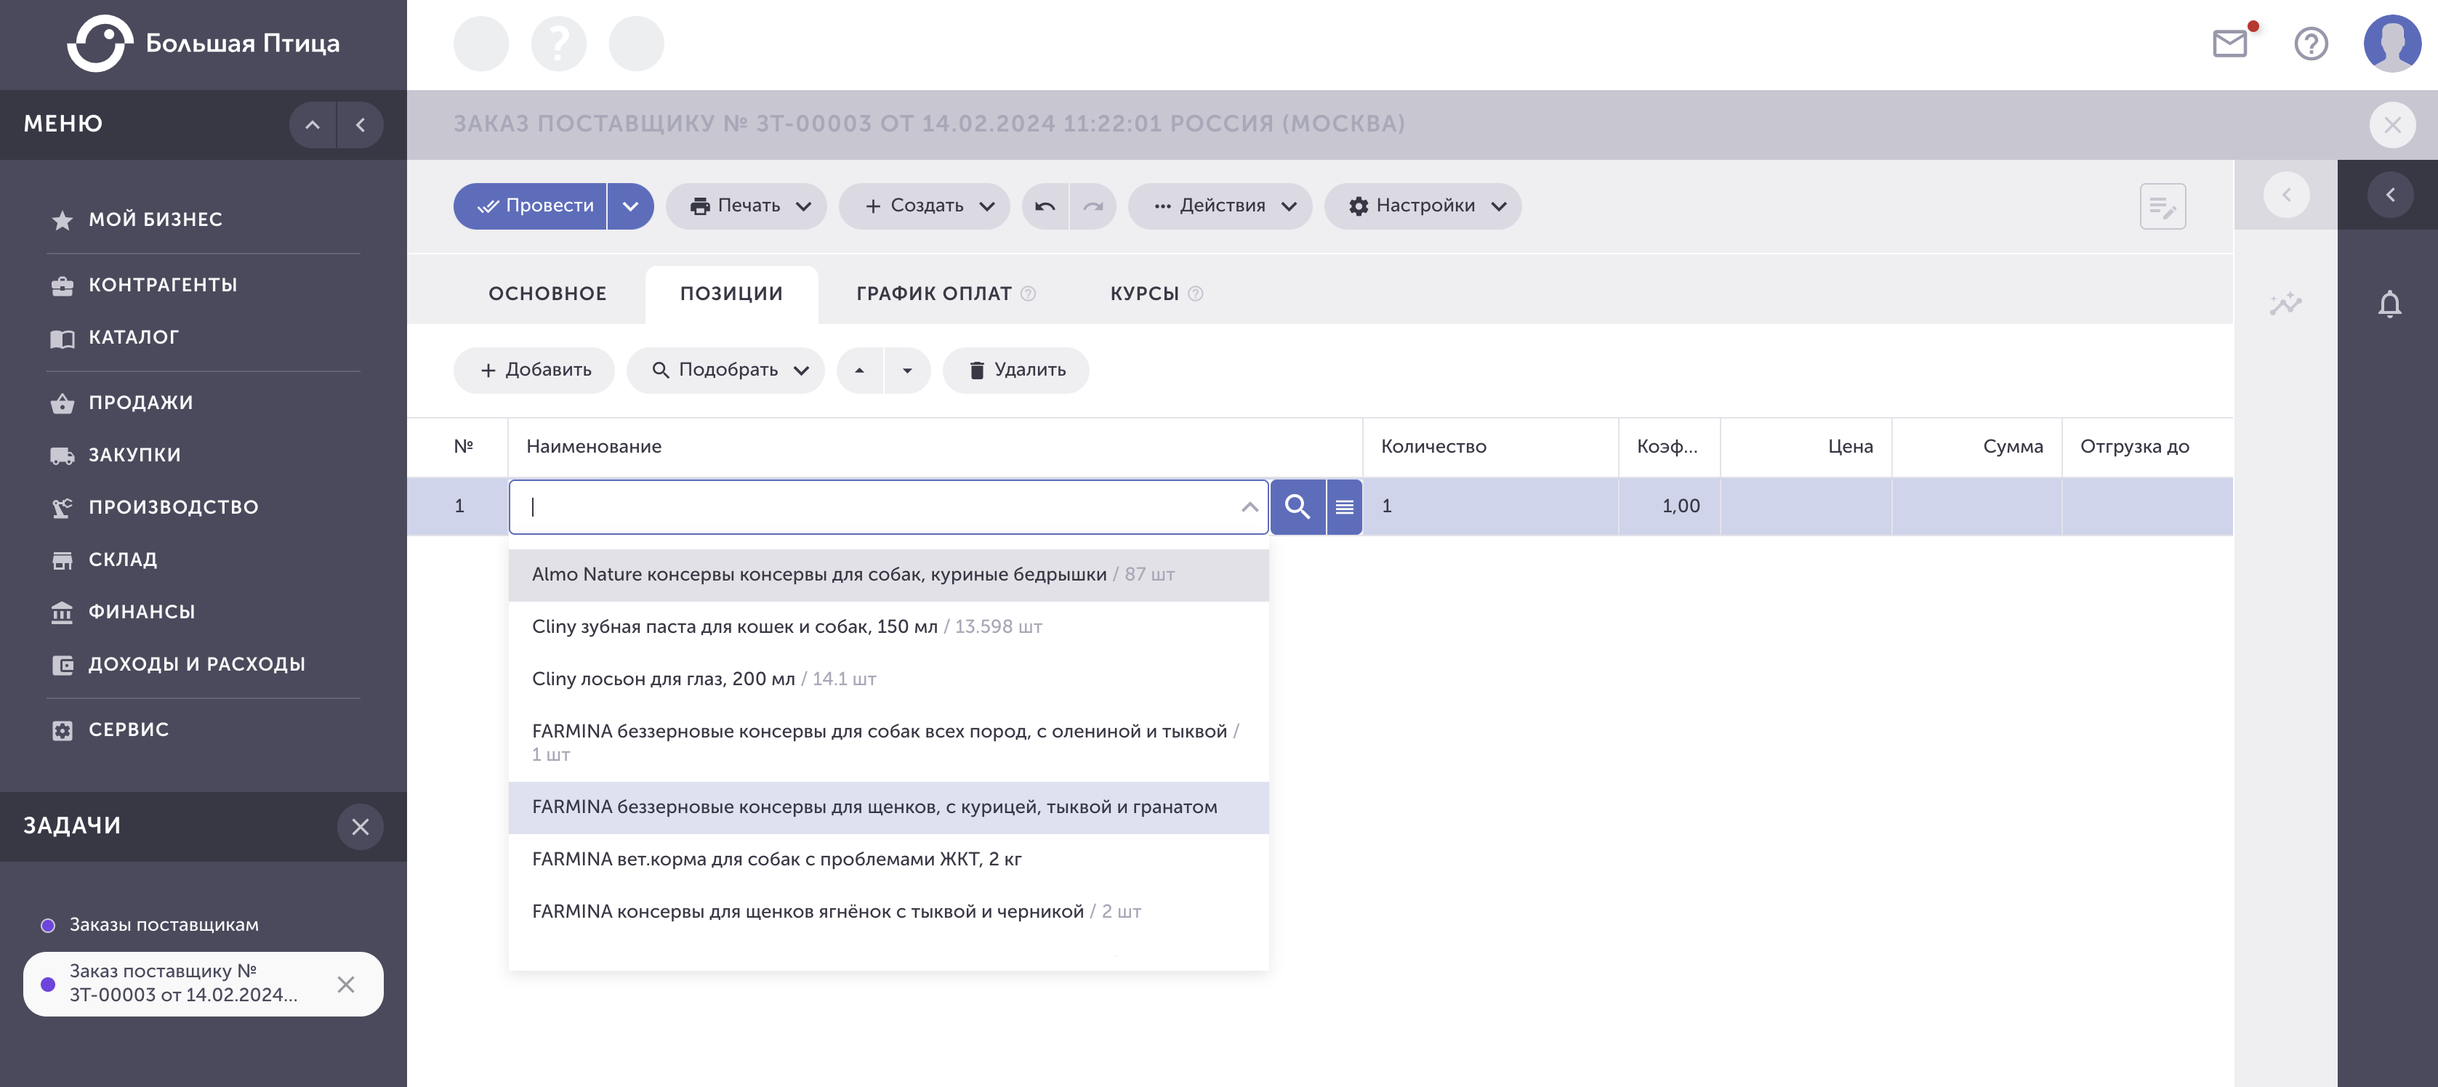The width and height of the screenshot is (2438, 1087).
Task: Close the Заказ поставщику № ЗТ-00003 task
Action: 347,985
